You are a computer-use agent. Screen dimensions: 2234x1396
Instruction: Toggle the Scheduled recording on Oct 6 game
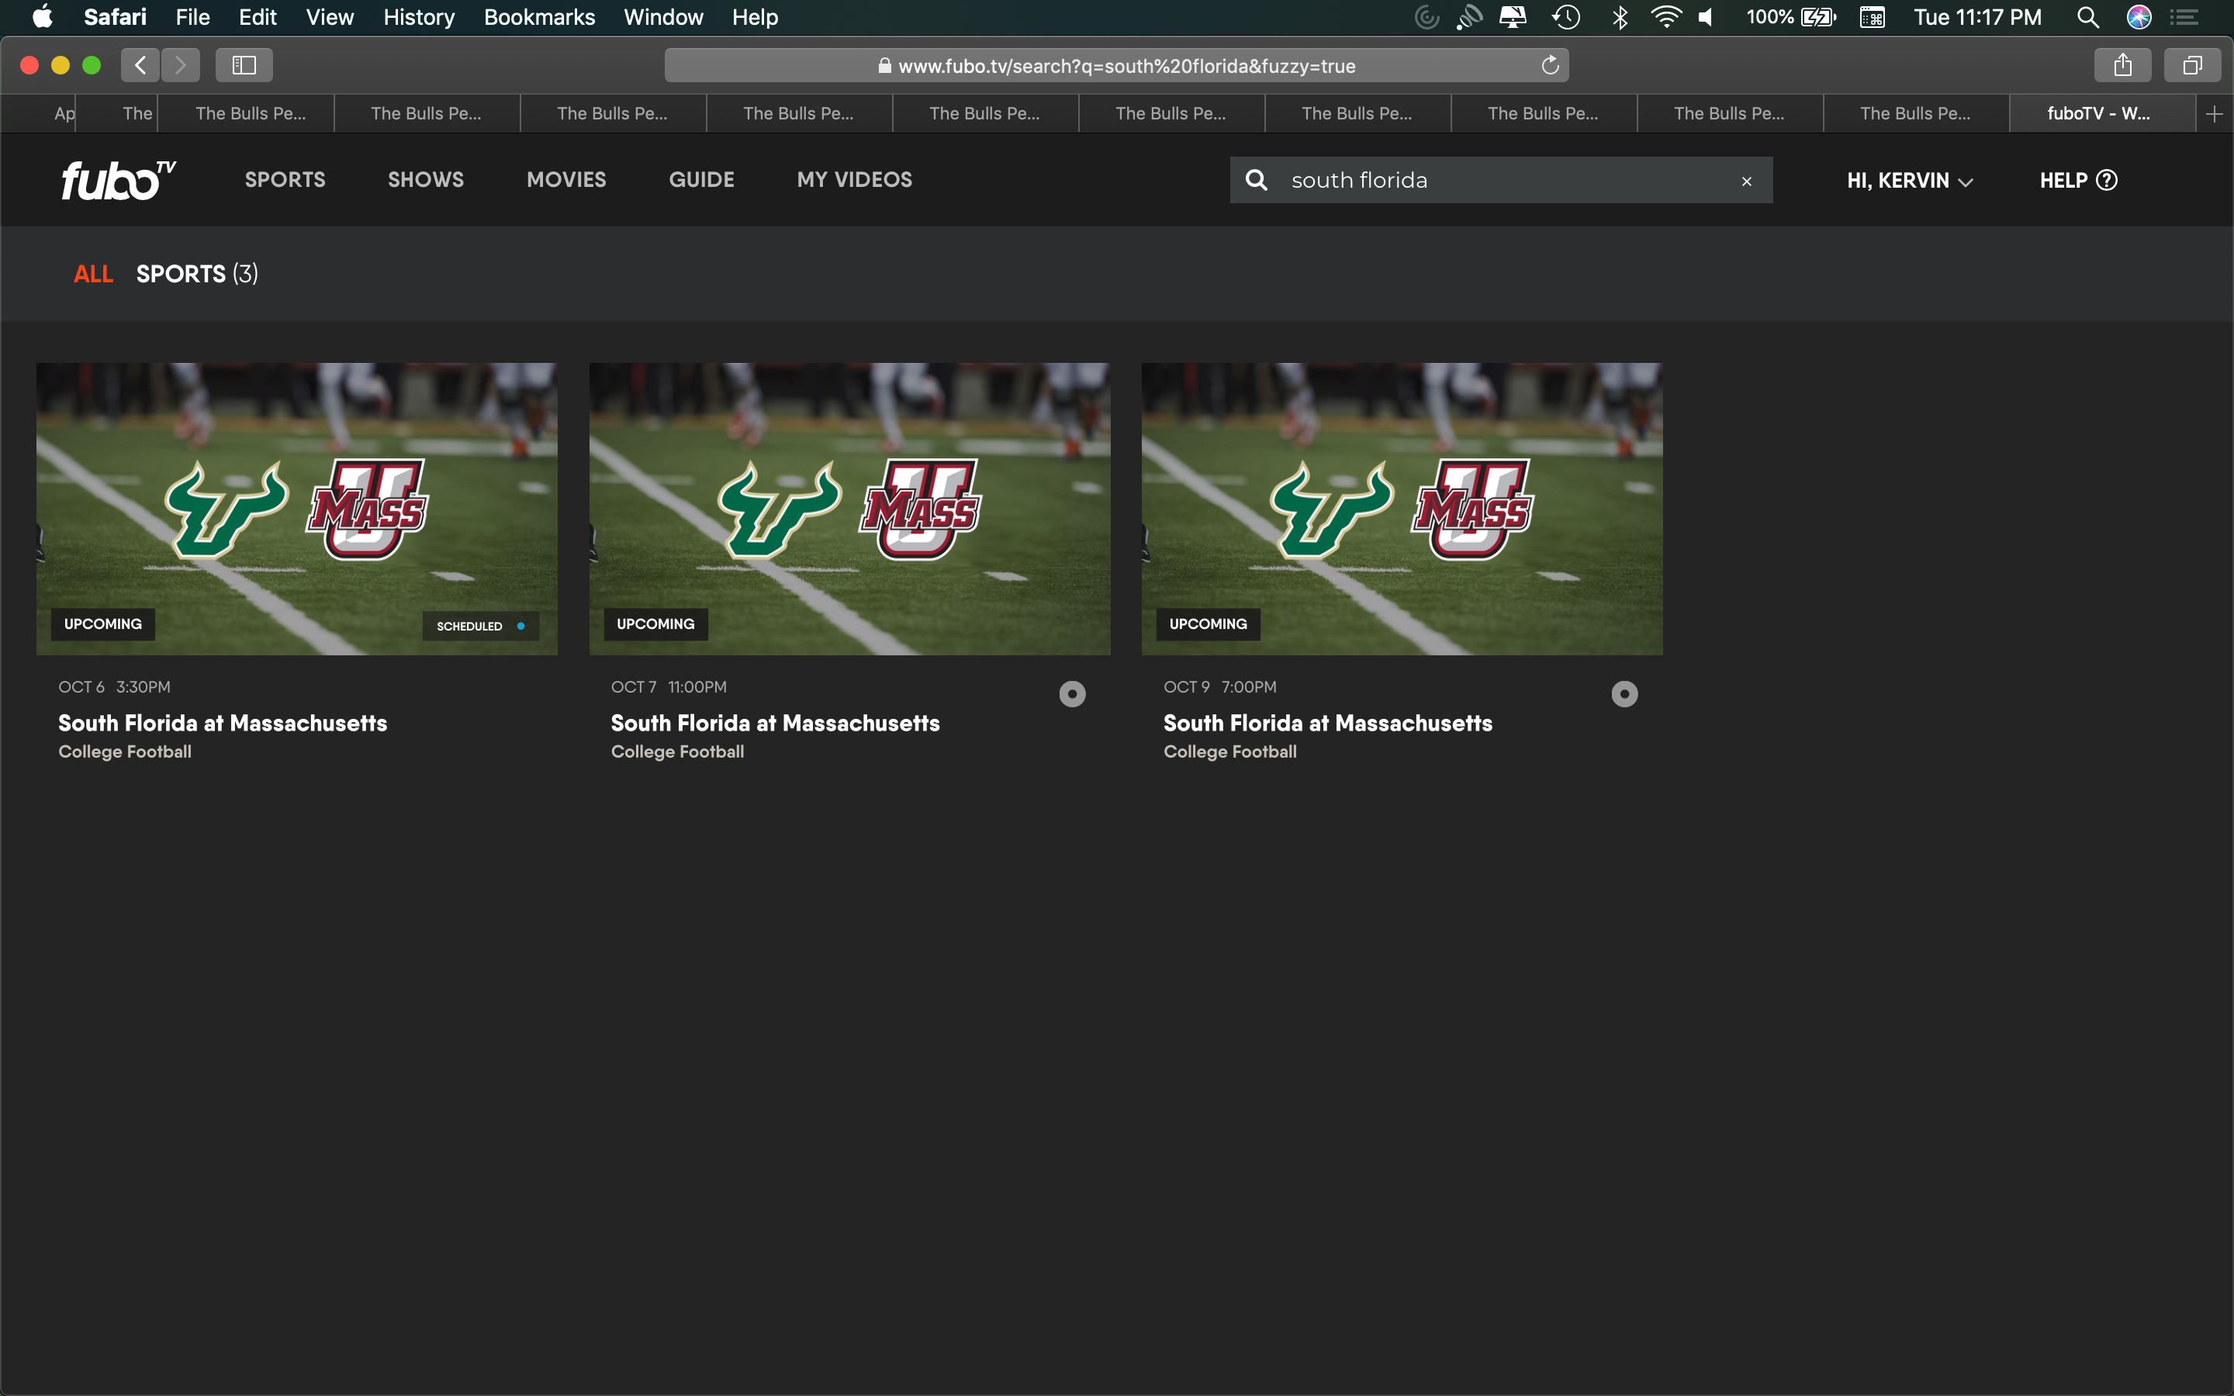click(481, 626)
